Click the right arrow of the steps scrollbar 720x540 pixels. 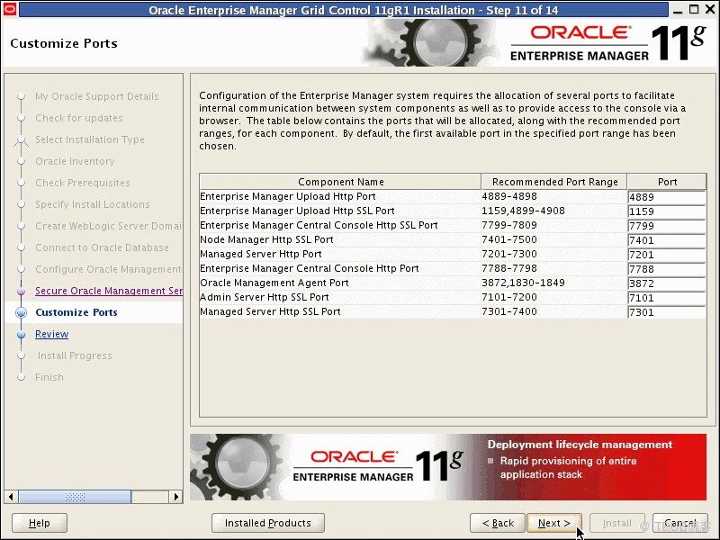point(175,497)
